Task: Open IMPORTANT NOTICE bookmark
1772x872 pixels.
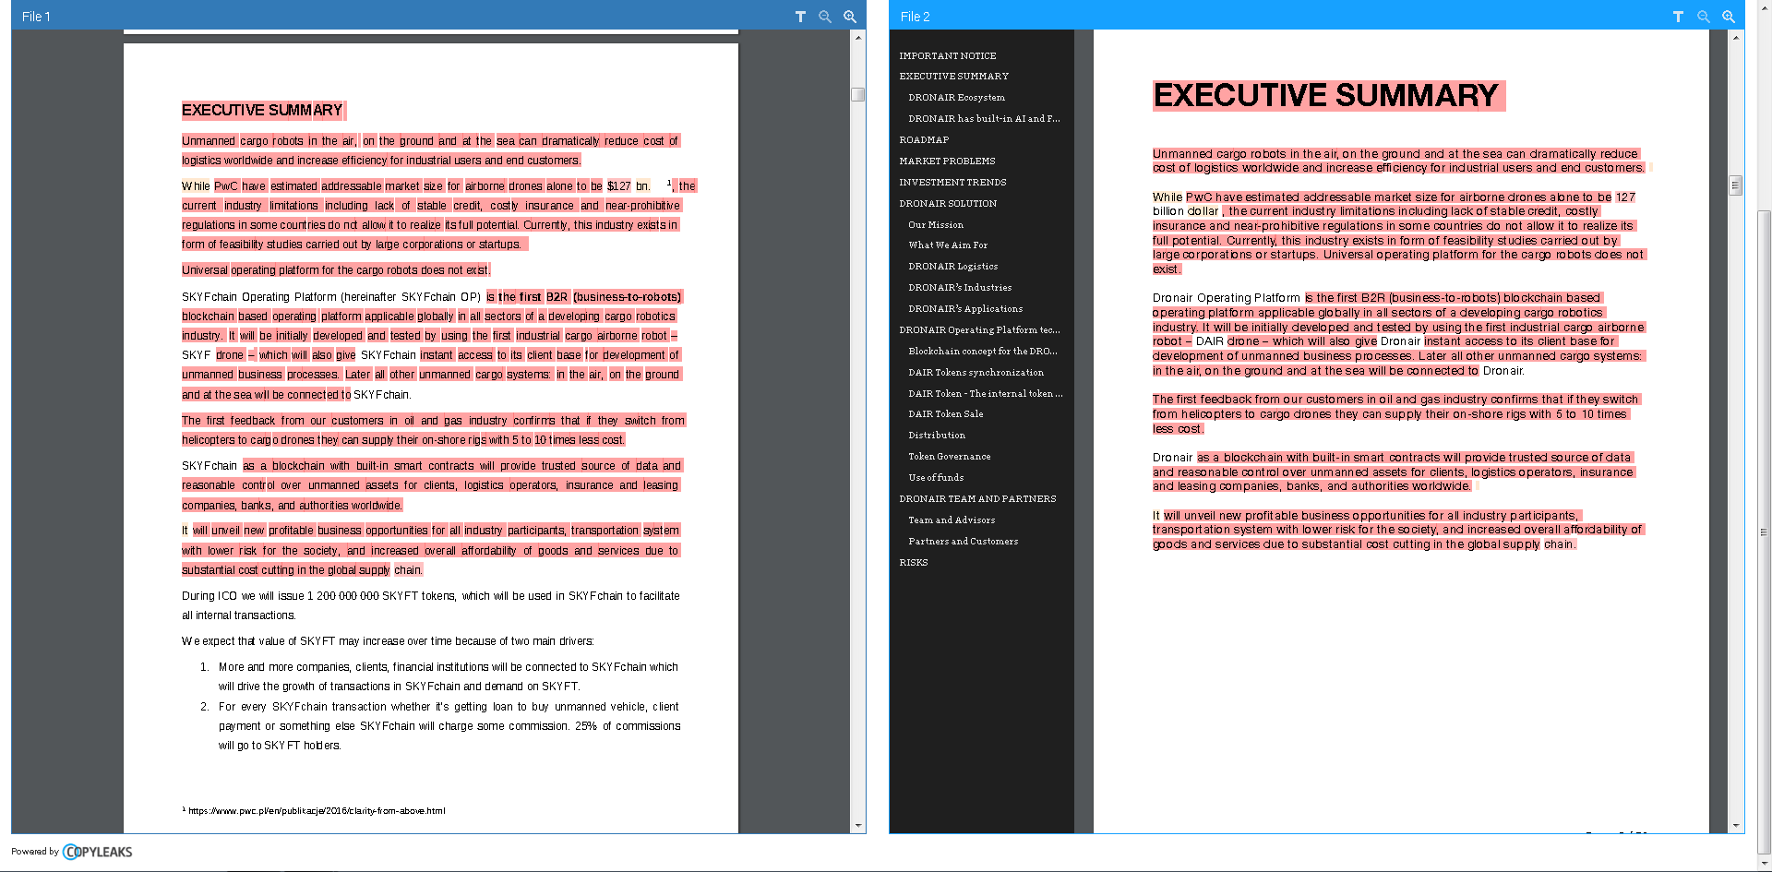Action: 948,55
